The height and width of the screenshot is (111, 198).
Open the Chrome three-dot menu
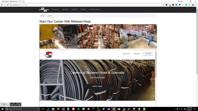click(x=196, y=5)
